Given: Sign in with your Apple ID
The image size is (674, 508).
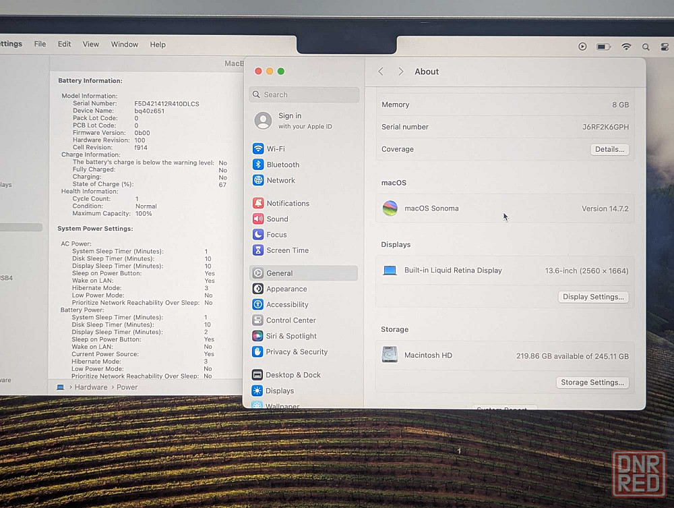Looking at the screenshot, I should tap(305, 121).
